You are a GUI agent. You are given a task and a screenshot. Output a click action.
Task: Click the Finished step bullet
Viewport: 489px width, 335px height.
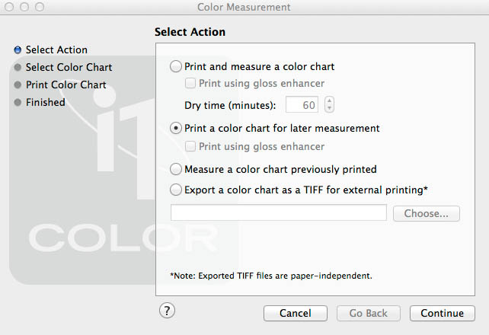click(x=18, y=103)
